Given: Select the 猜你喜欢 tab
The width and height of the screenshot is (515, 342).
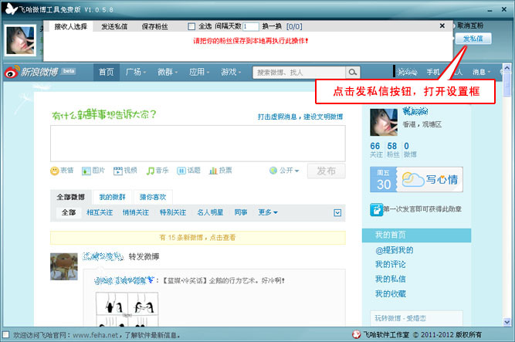Looking at the screenshot, I should 153,197.
